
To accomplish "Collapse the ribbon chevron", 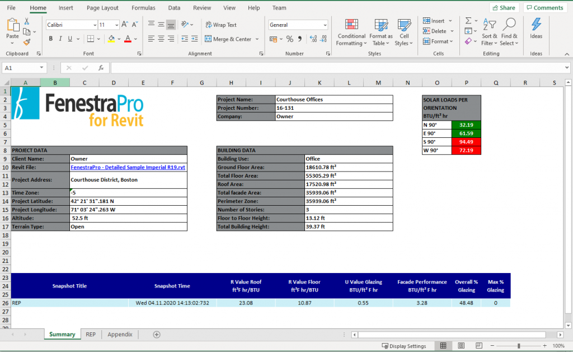I will tap(567, 54).
